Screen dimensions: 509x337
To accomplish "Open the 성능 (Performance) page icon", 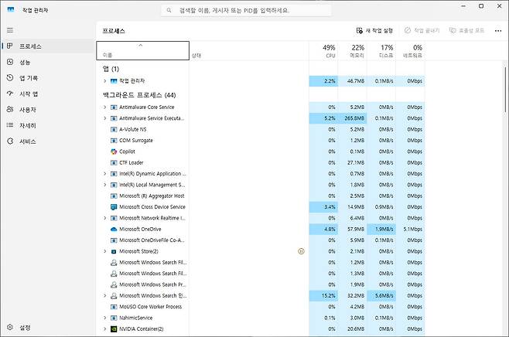I will tap(10, 62).
